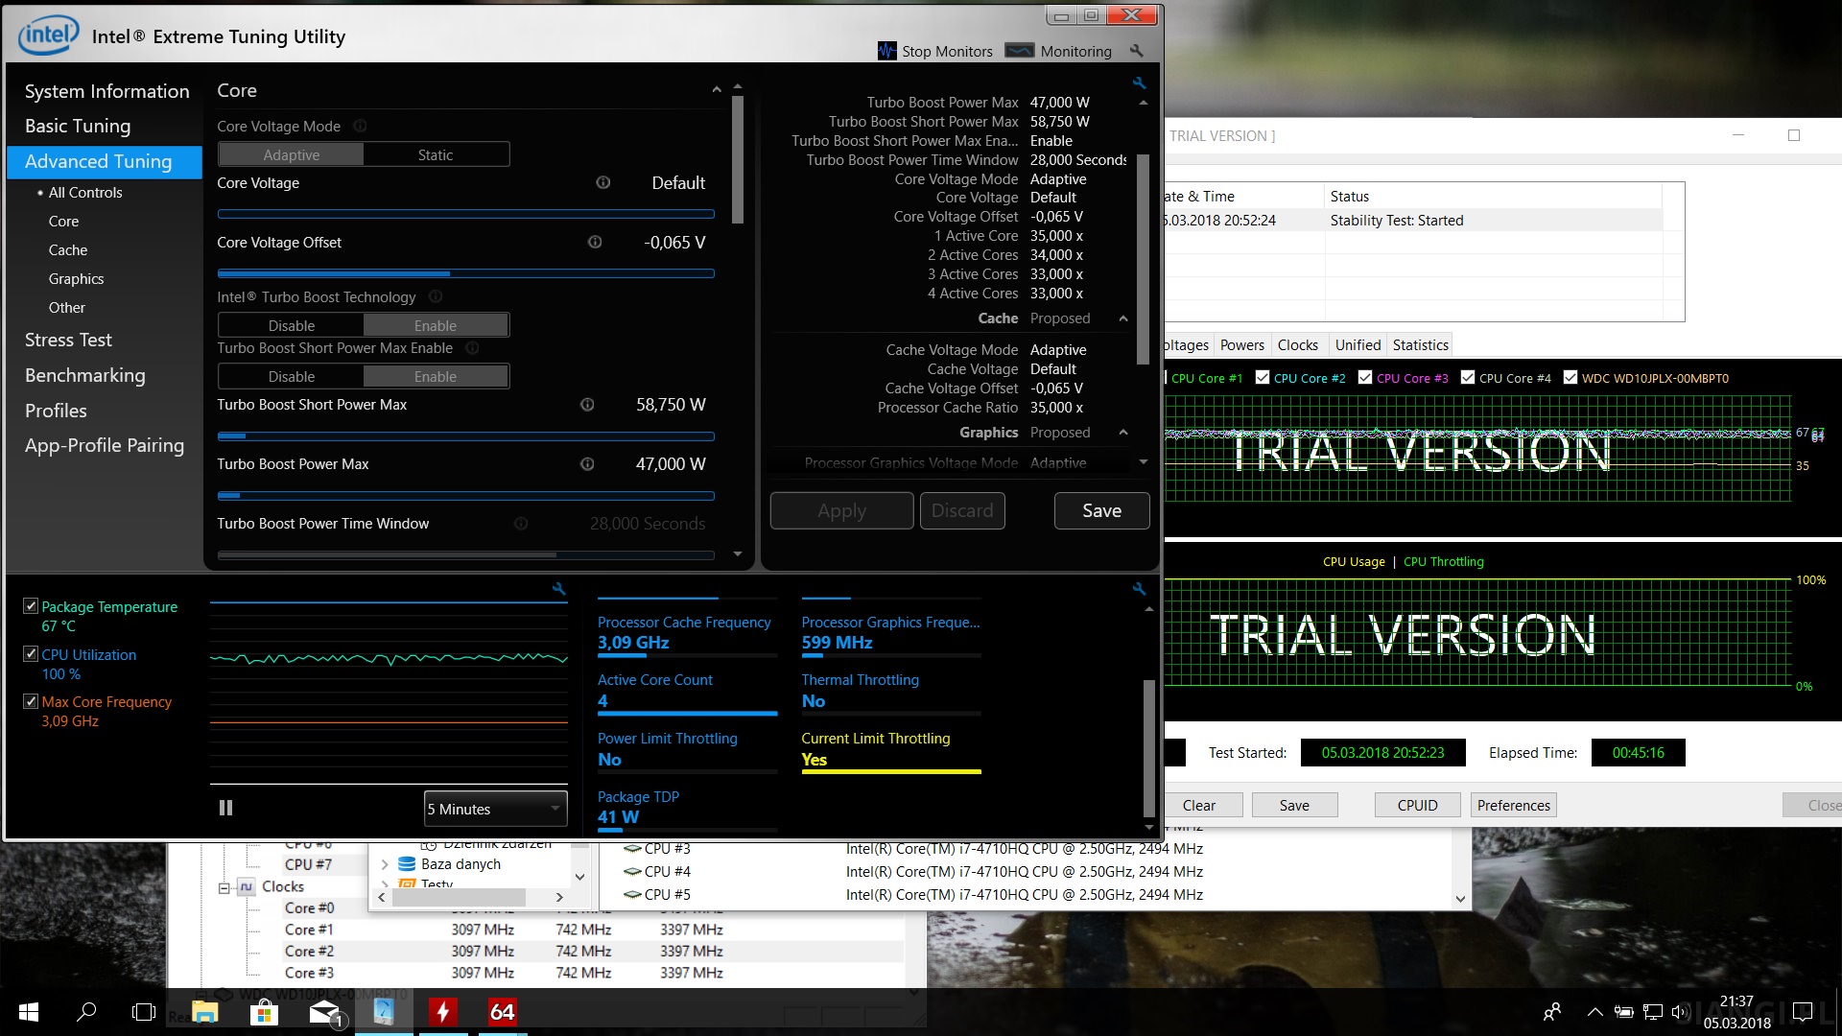The width and height of the screenshot is (1842, 1036).
Task: Click wrench icon above monitor tiles panel
Action: (1139, 589)
